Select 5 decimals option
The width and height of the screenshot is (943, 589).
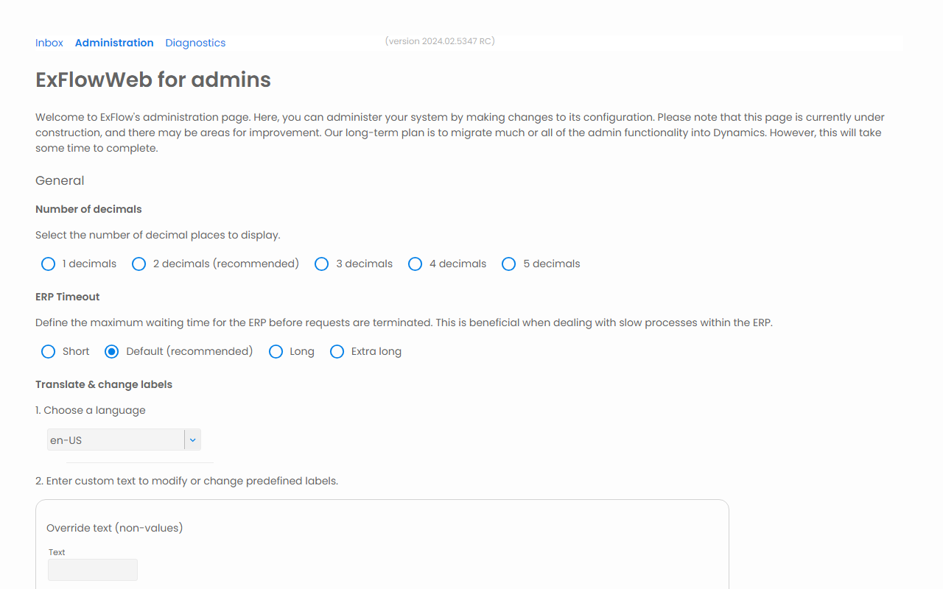click(x=509, y=264)
